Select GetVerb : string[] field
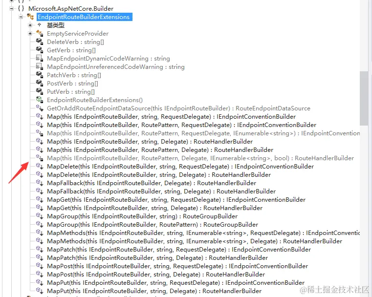Screen dimensions: 372x297 click(71, 50)
